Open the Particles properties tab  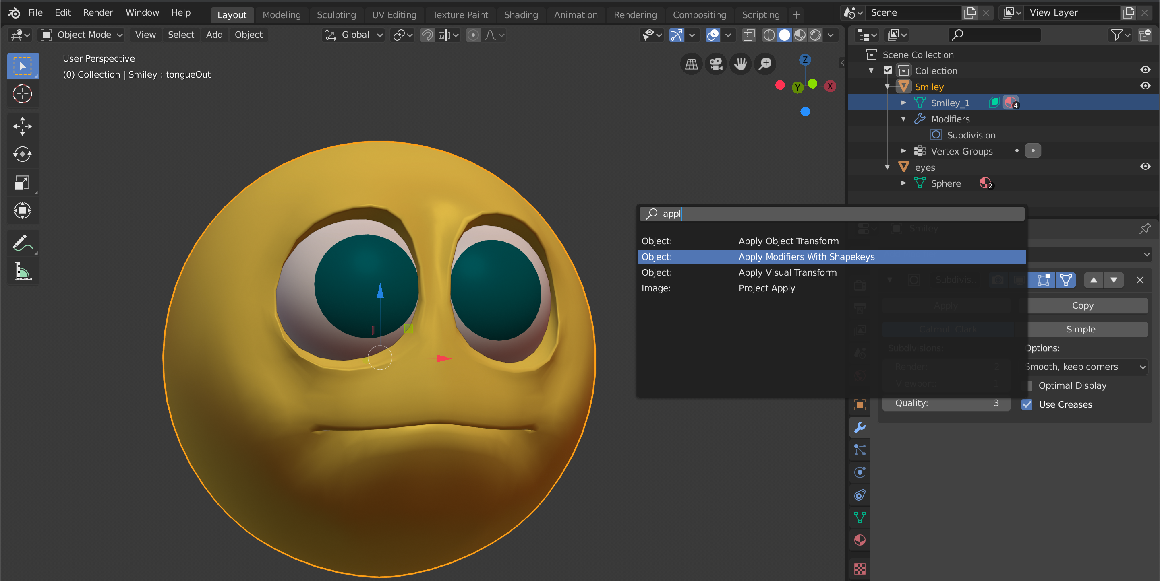(860, 450)
